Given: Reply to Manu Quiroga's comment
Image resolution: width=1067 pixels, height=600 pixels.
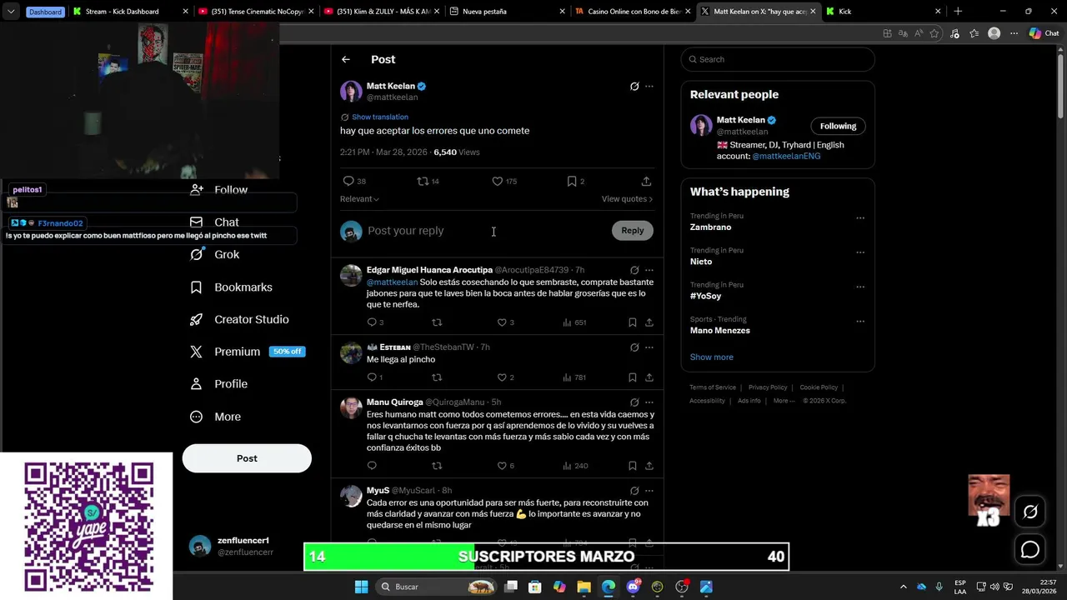Looking at the screenshot, I should (x=372, y=466).
